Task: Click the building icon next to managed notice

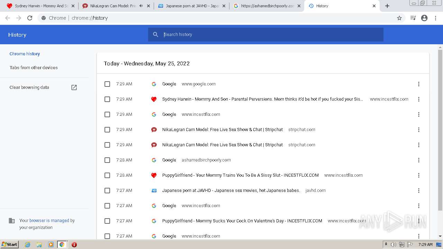Action: [12, 221]
